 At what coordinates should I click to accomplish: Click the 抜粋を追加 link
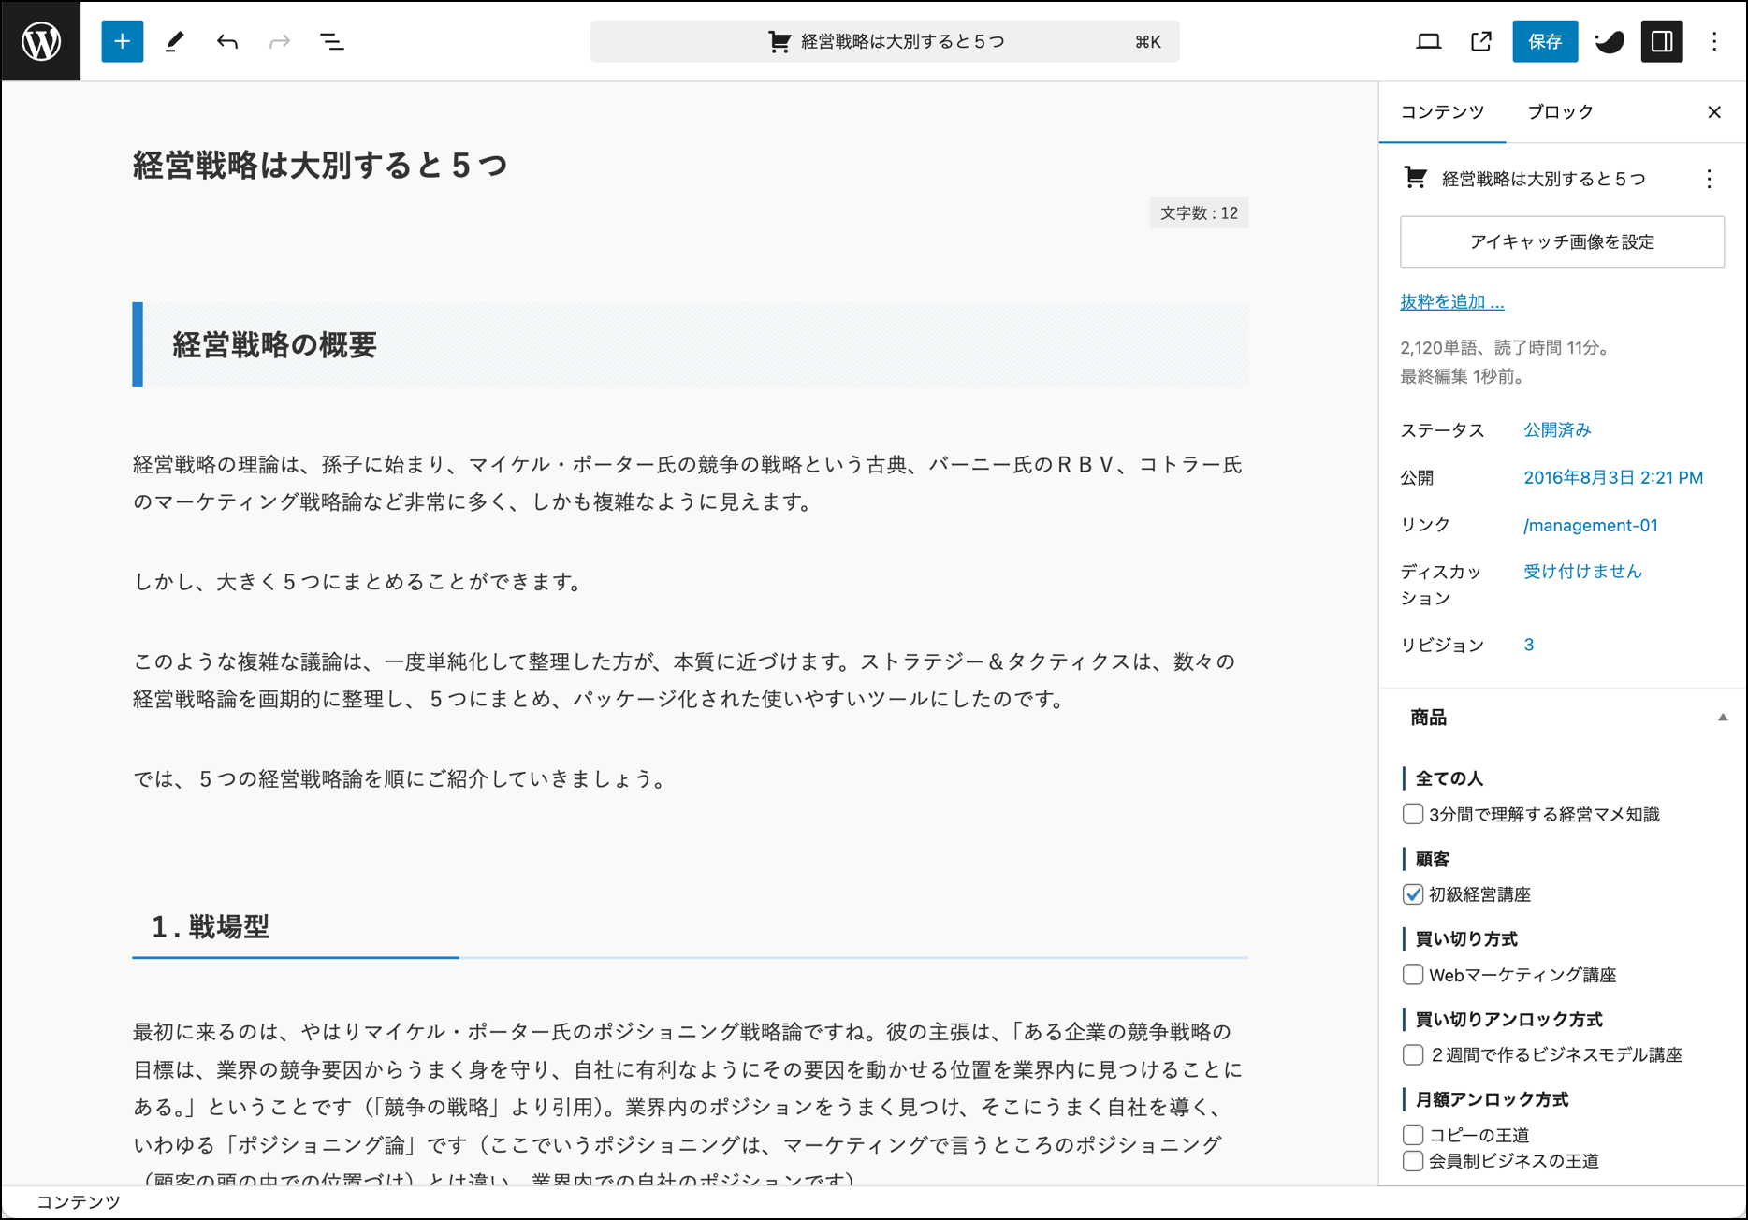(1451, 301)
